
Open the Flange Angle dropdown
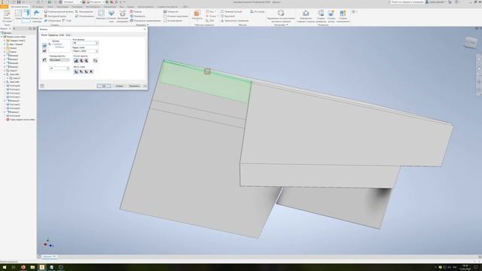tap(97, 43)
